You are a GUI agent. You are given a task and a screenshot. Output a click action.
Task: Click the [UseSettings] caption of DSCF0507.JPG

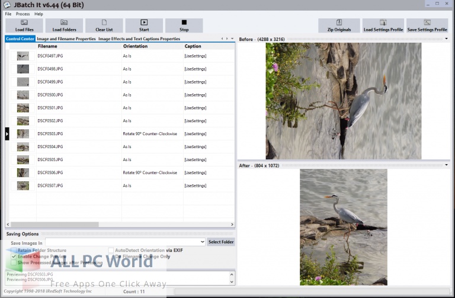click(196, 185)
